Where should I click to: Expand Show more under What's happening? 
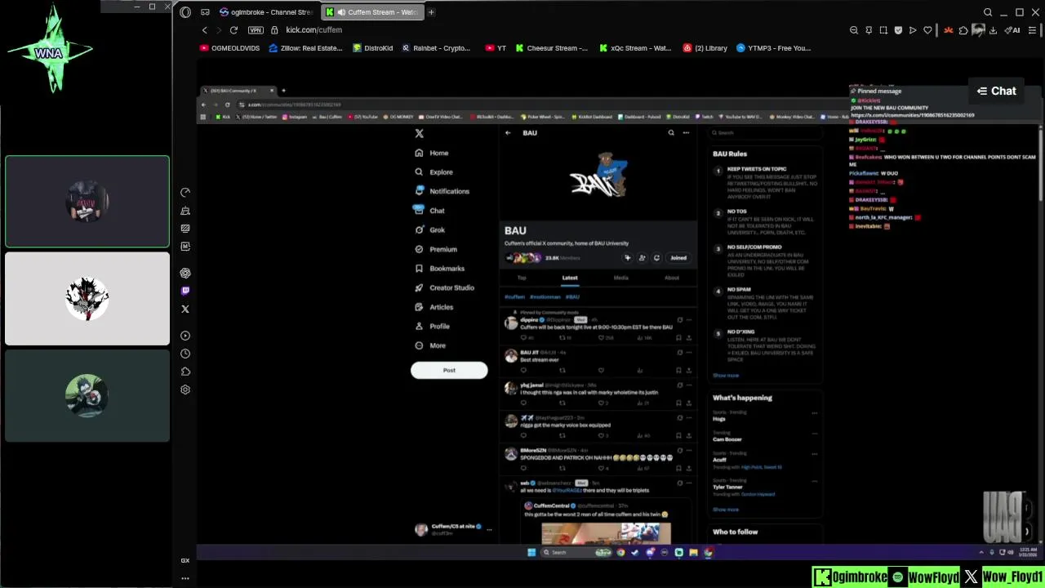[x=726, y=510]
